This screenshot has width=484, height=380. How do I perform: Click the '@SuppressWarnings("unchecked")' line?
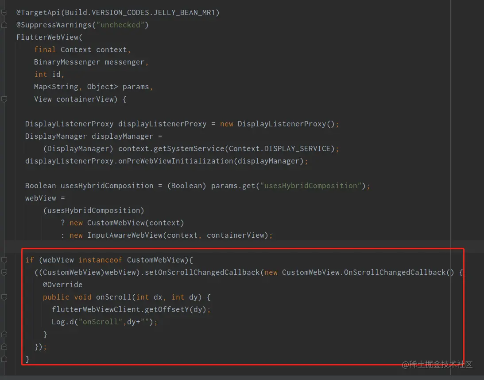(82, 25)
